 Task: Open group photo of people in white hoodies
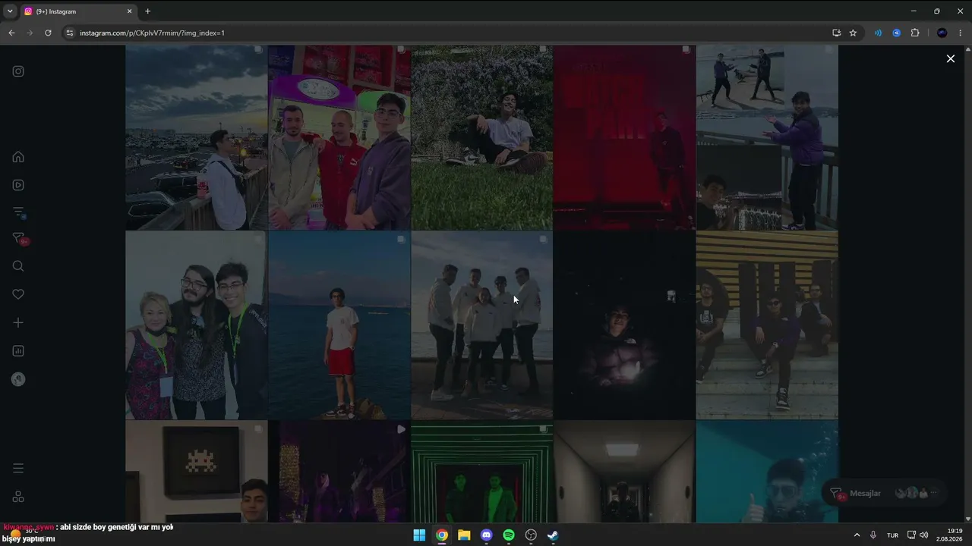pos(482,325)
